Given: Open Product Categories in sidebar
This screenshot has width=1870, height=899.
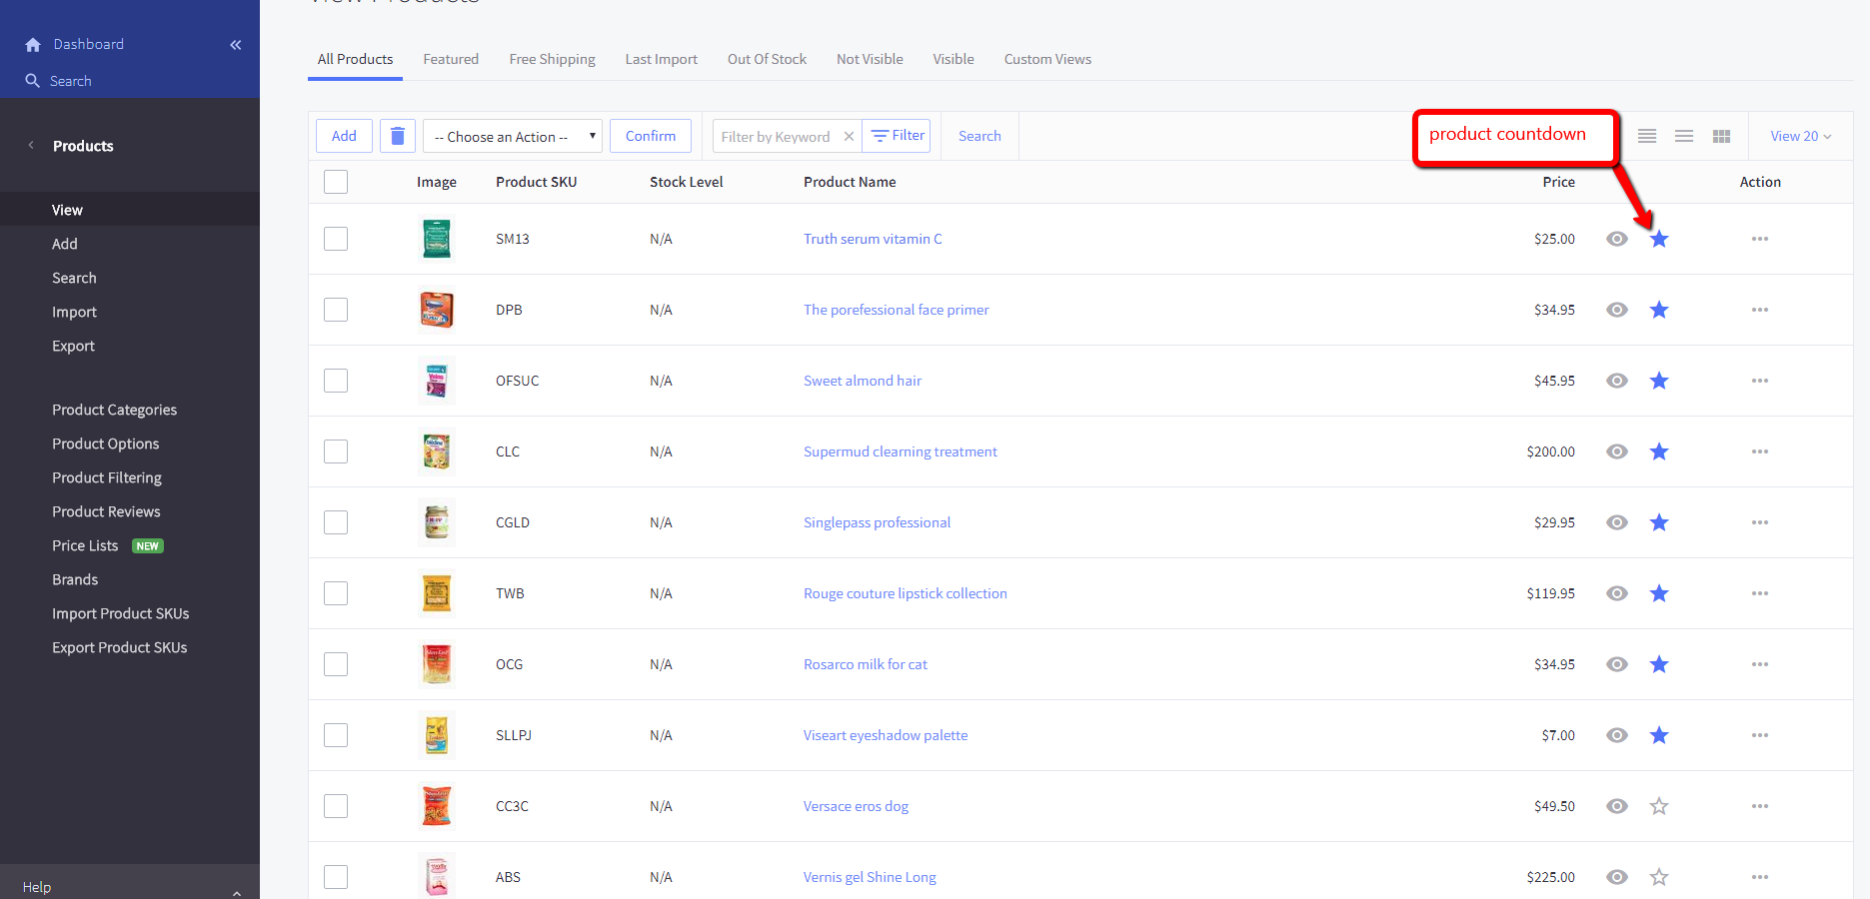Looking at the screenshot, I should 114,410.
